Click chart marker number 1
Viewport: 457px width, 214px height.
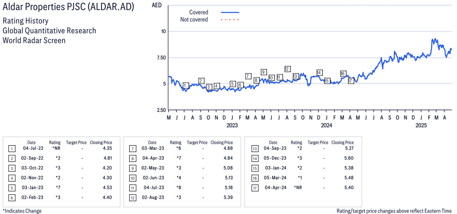(186, 86)
